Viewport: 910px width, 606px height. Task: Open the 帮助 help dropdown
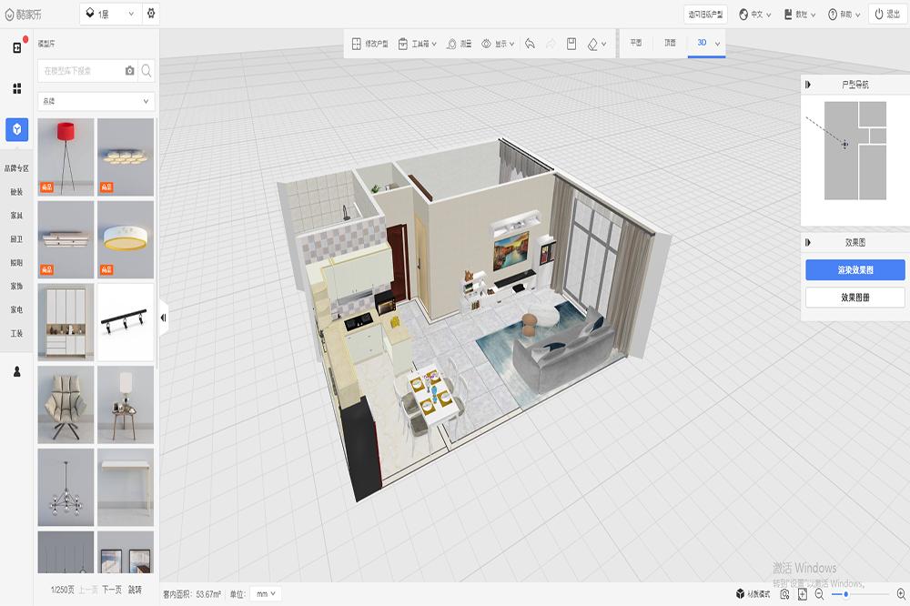(x=844, y=15)
